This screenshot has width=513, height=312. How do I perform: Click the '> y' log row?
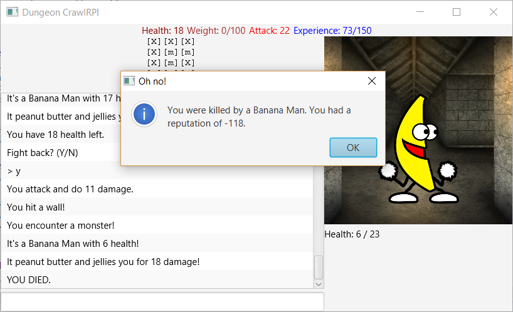click(x=157, y=171)
